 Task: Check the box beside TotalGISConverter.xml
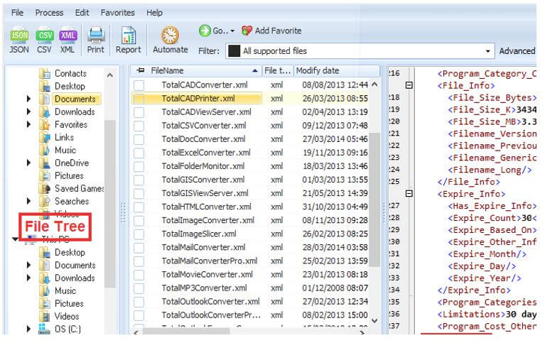[139, 180]
